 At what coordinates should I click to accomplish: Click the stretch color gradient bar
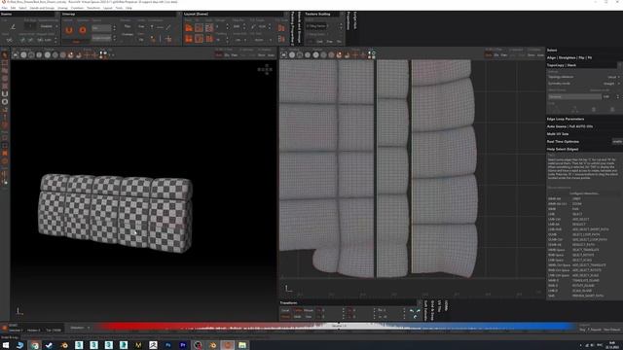(x=336, y=327)
